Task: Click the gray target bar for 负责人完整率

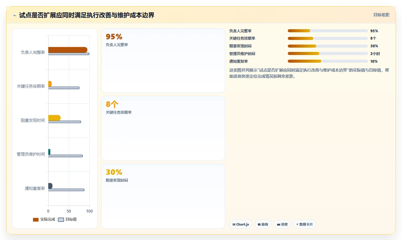Action: coord(69,54)
